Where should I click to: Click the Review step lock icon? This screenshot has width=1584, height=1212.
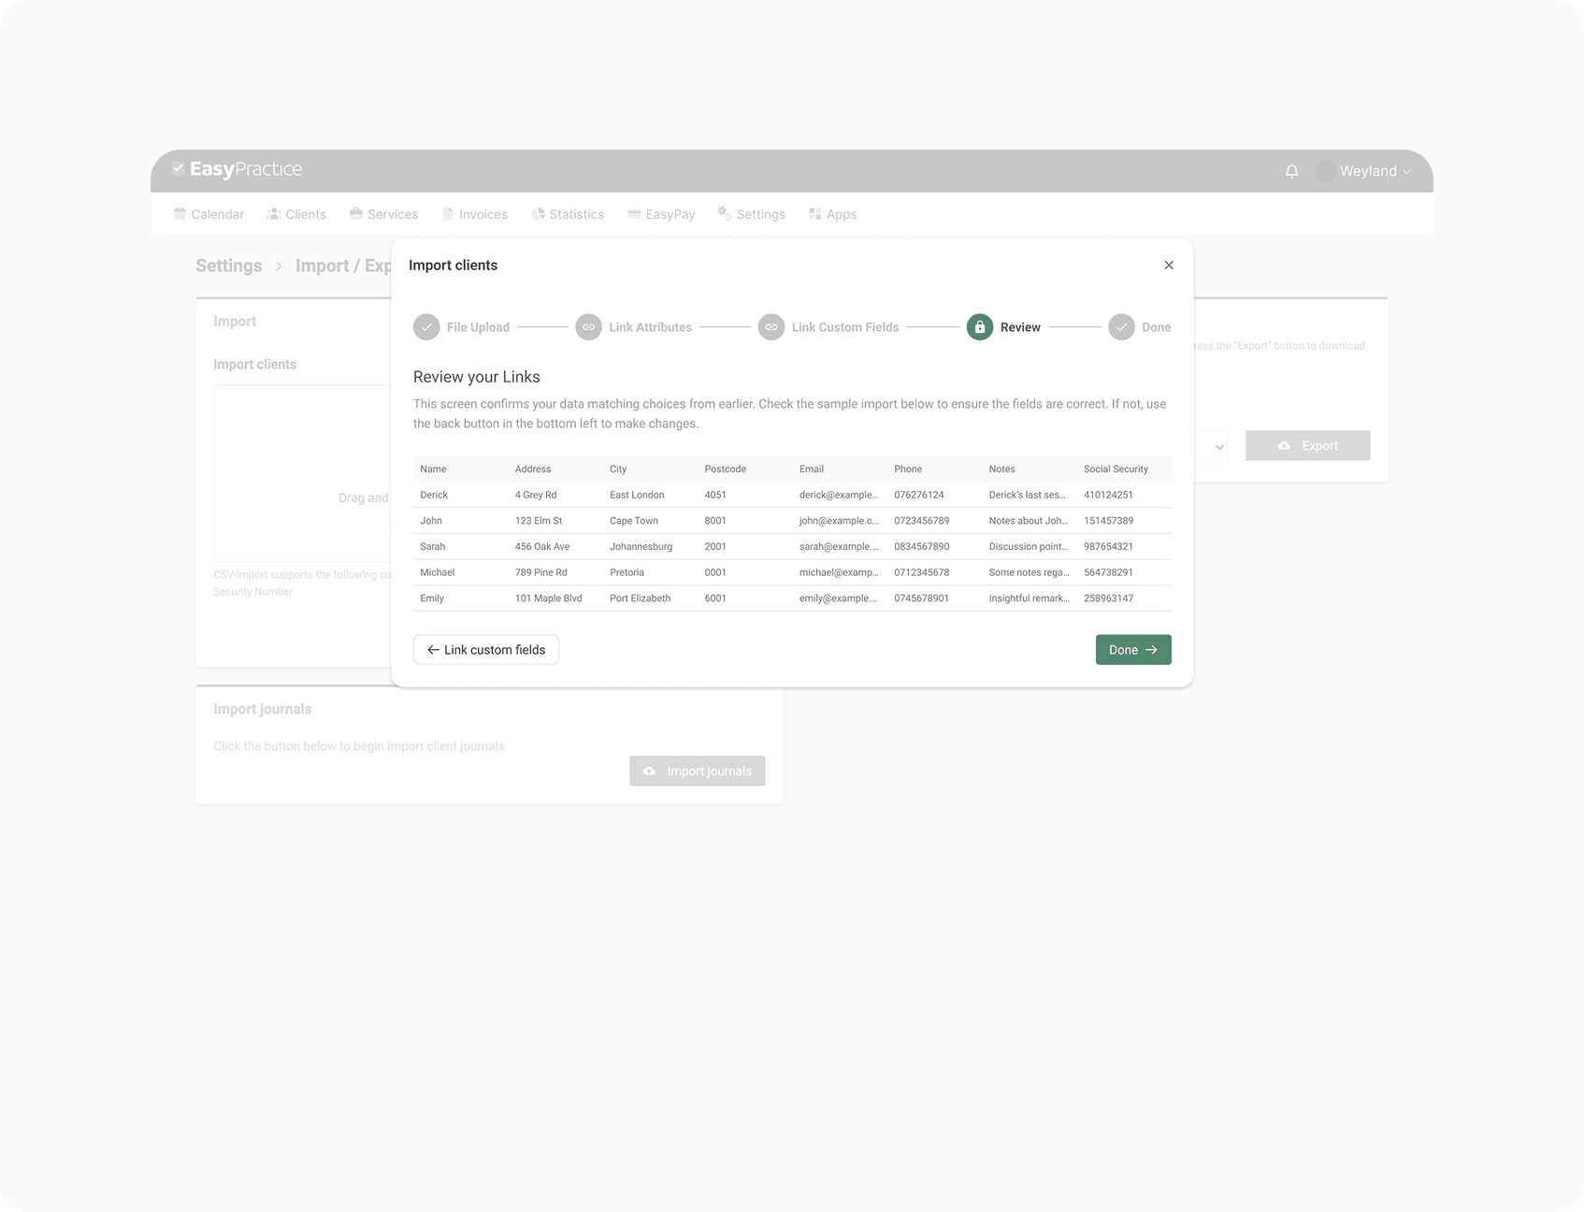click(979, 327)
